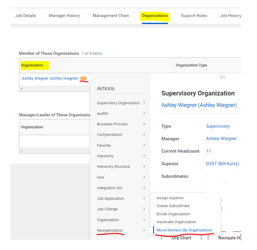The width and height of the screenshot is (257, 250).
Task: Expand the Audits submenu arrow
Action: 144,113
